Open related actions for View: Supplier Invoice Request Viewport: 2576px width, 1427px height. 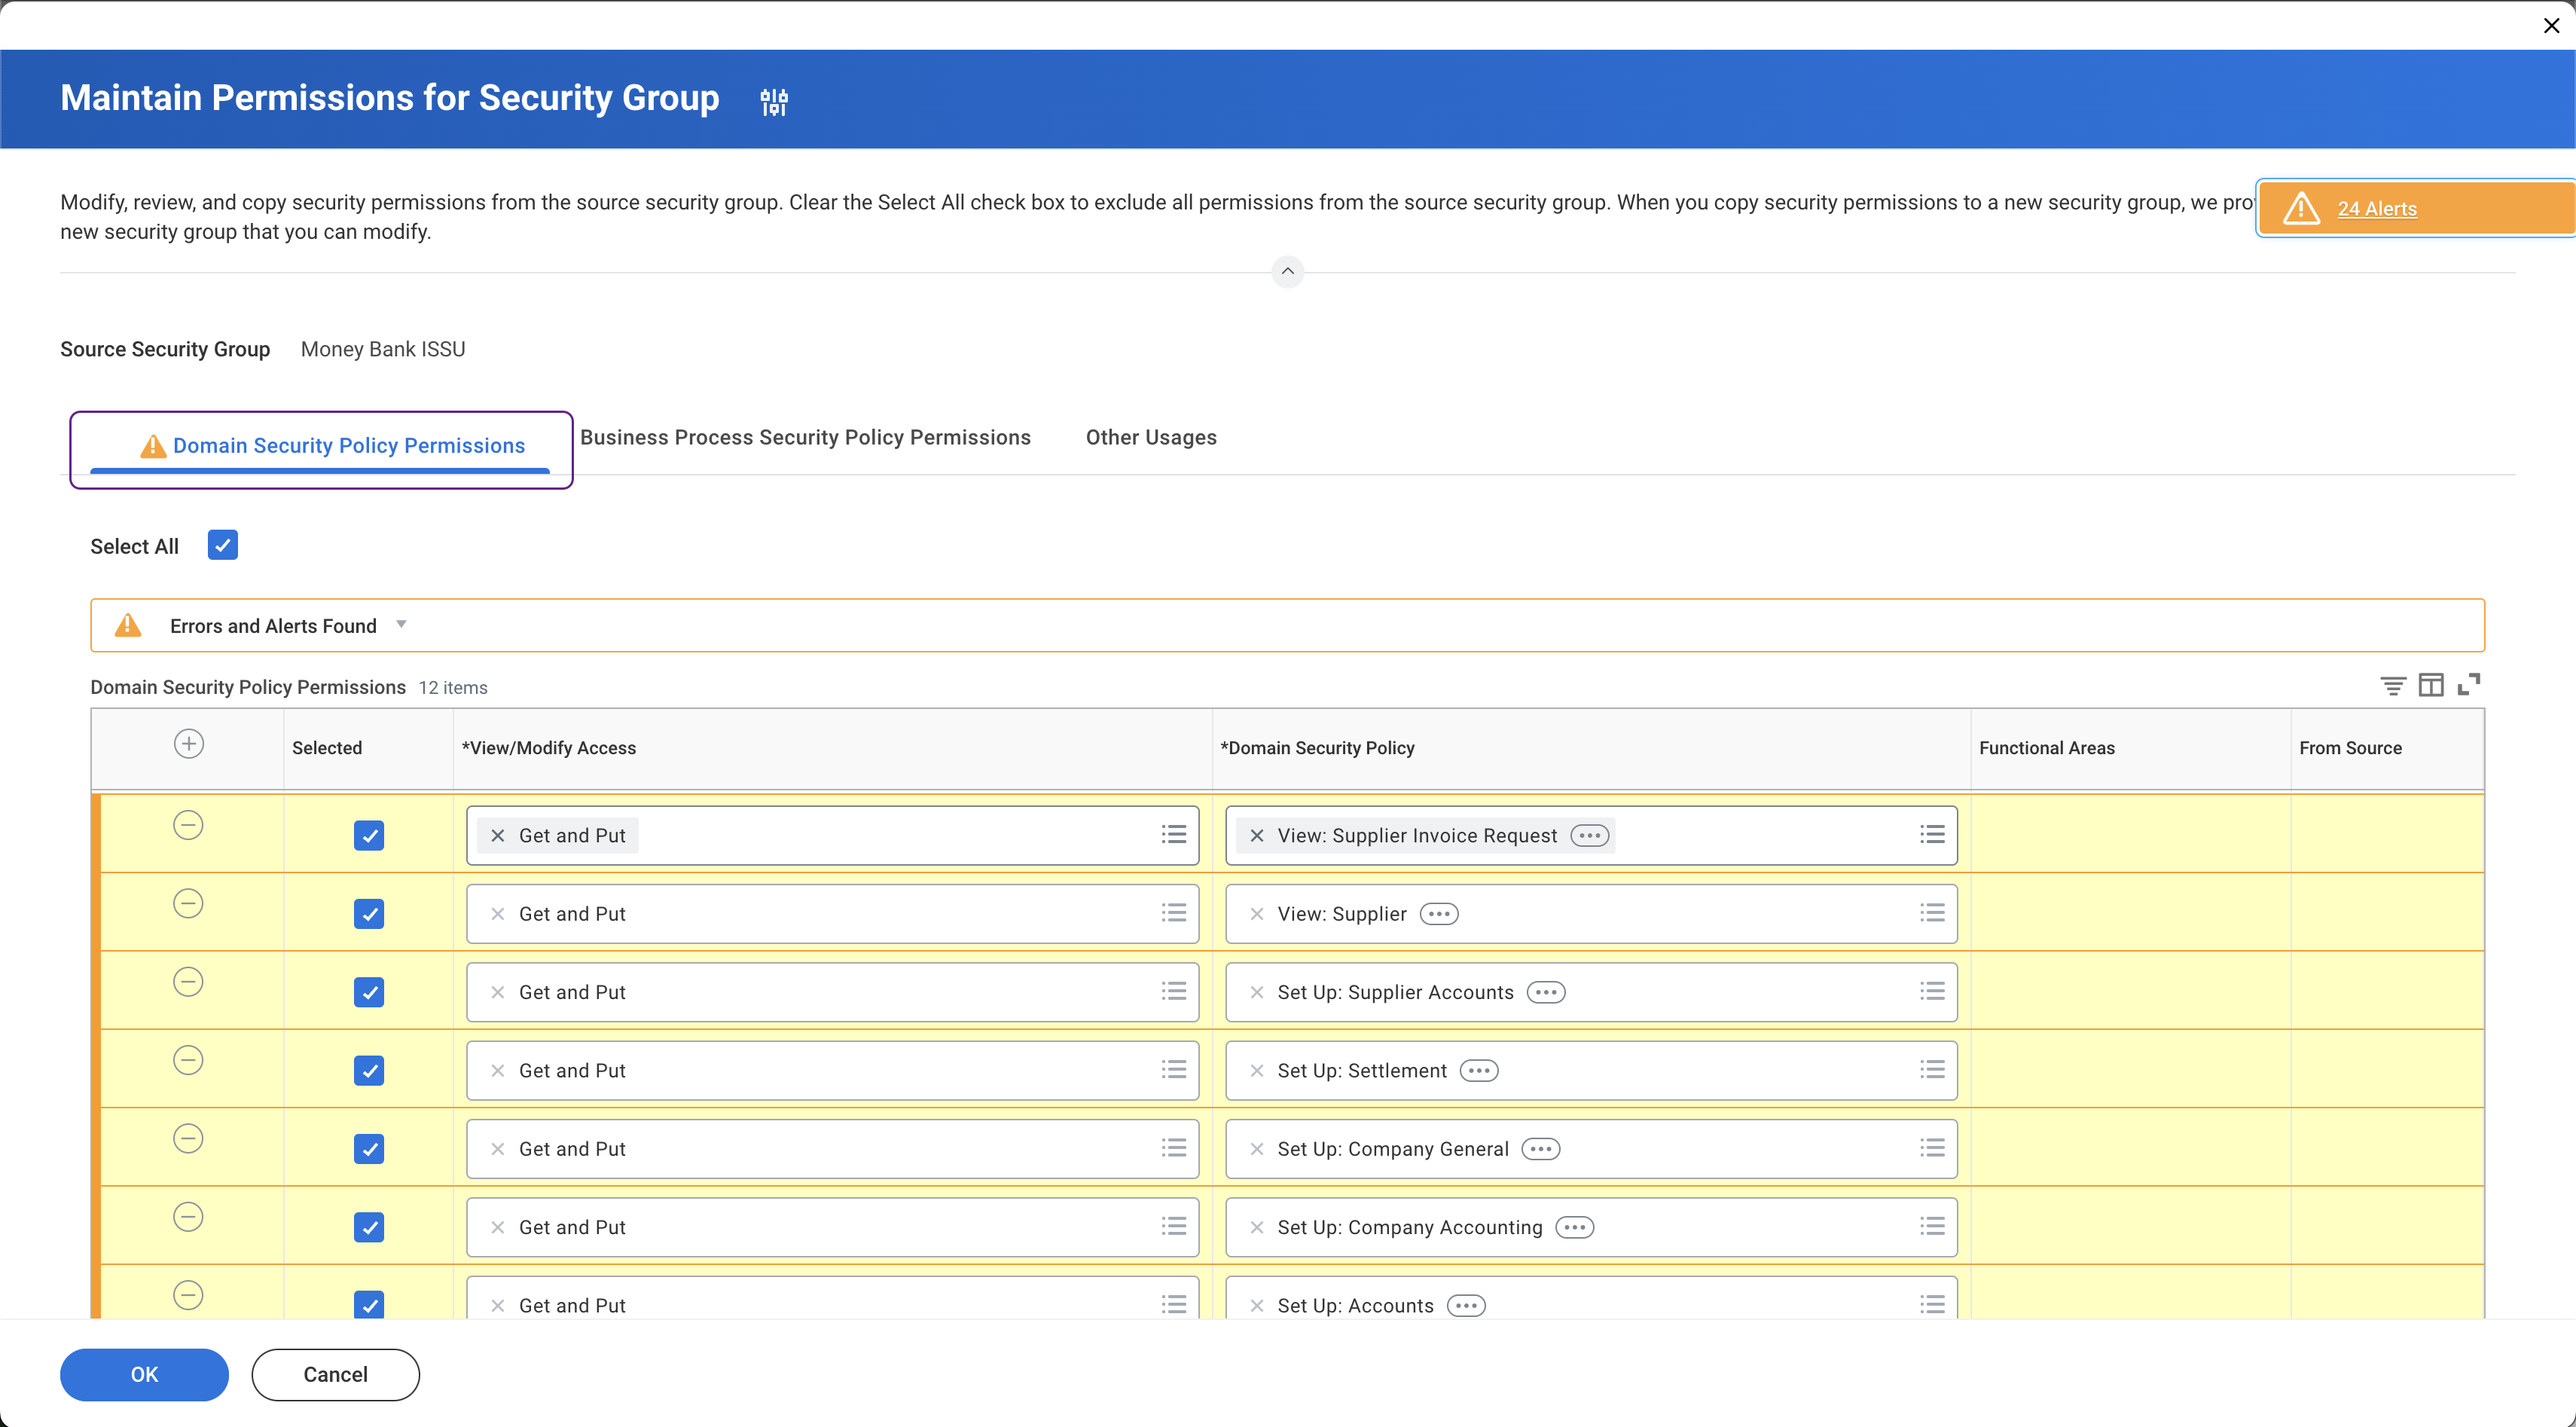1590,836
